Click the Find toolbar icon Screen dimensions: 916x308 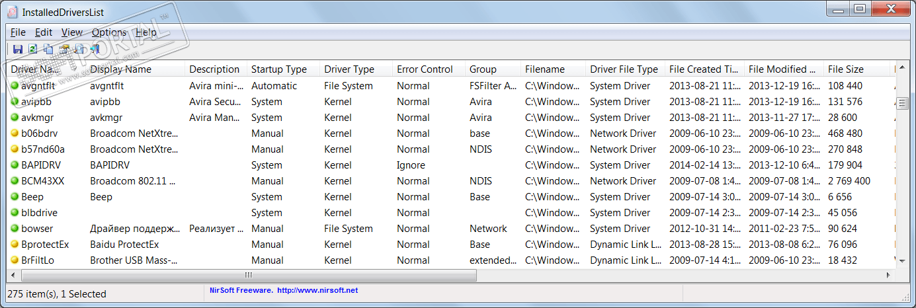(x=79, y=49)
